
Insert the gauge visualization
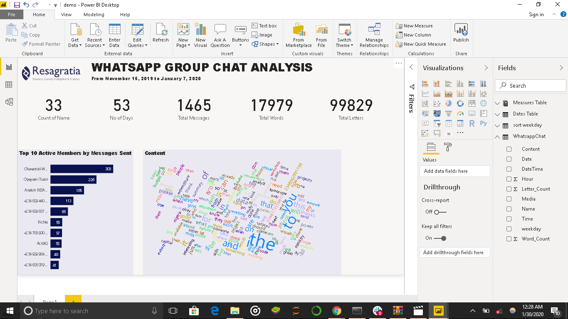pos(460,113)
